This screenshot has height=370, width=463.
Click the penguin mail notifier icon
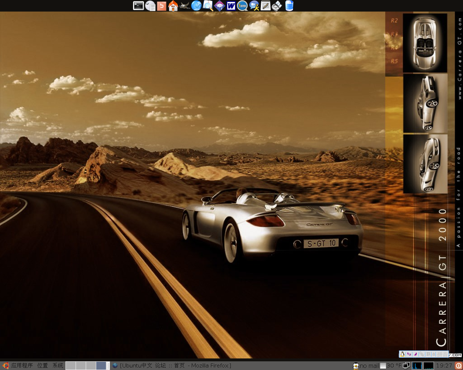point(356,366)
